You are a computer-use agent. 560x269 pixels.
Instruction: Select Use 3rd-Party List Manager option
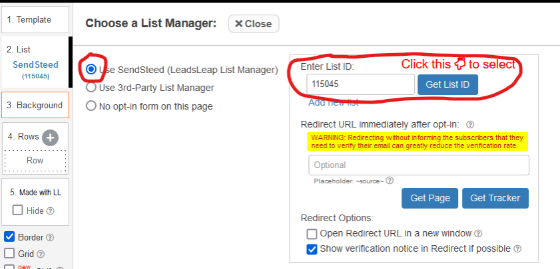pos(91,87)
